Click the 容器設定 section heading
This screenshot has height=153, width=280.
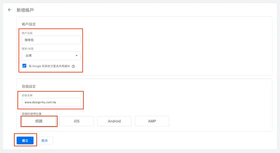click(x=29, y=86)
